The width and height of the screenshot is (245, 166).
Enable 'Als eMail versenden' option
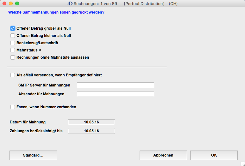(13, 75)
